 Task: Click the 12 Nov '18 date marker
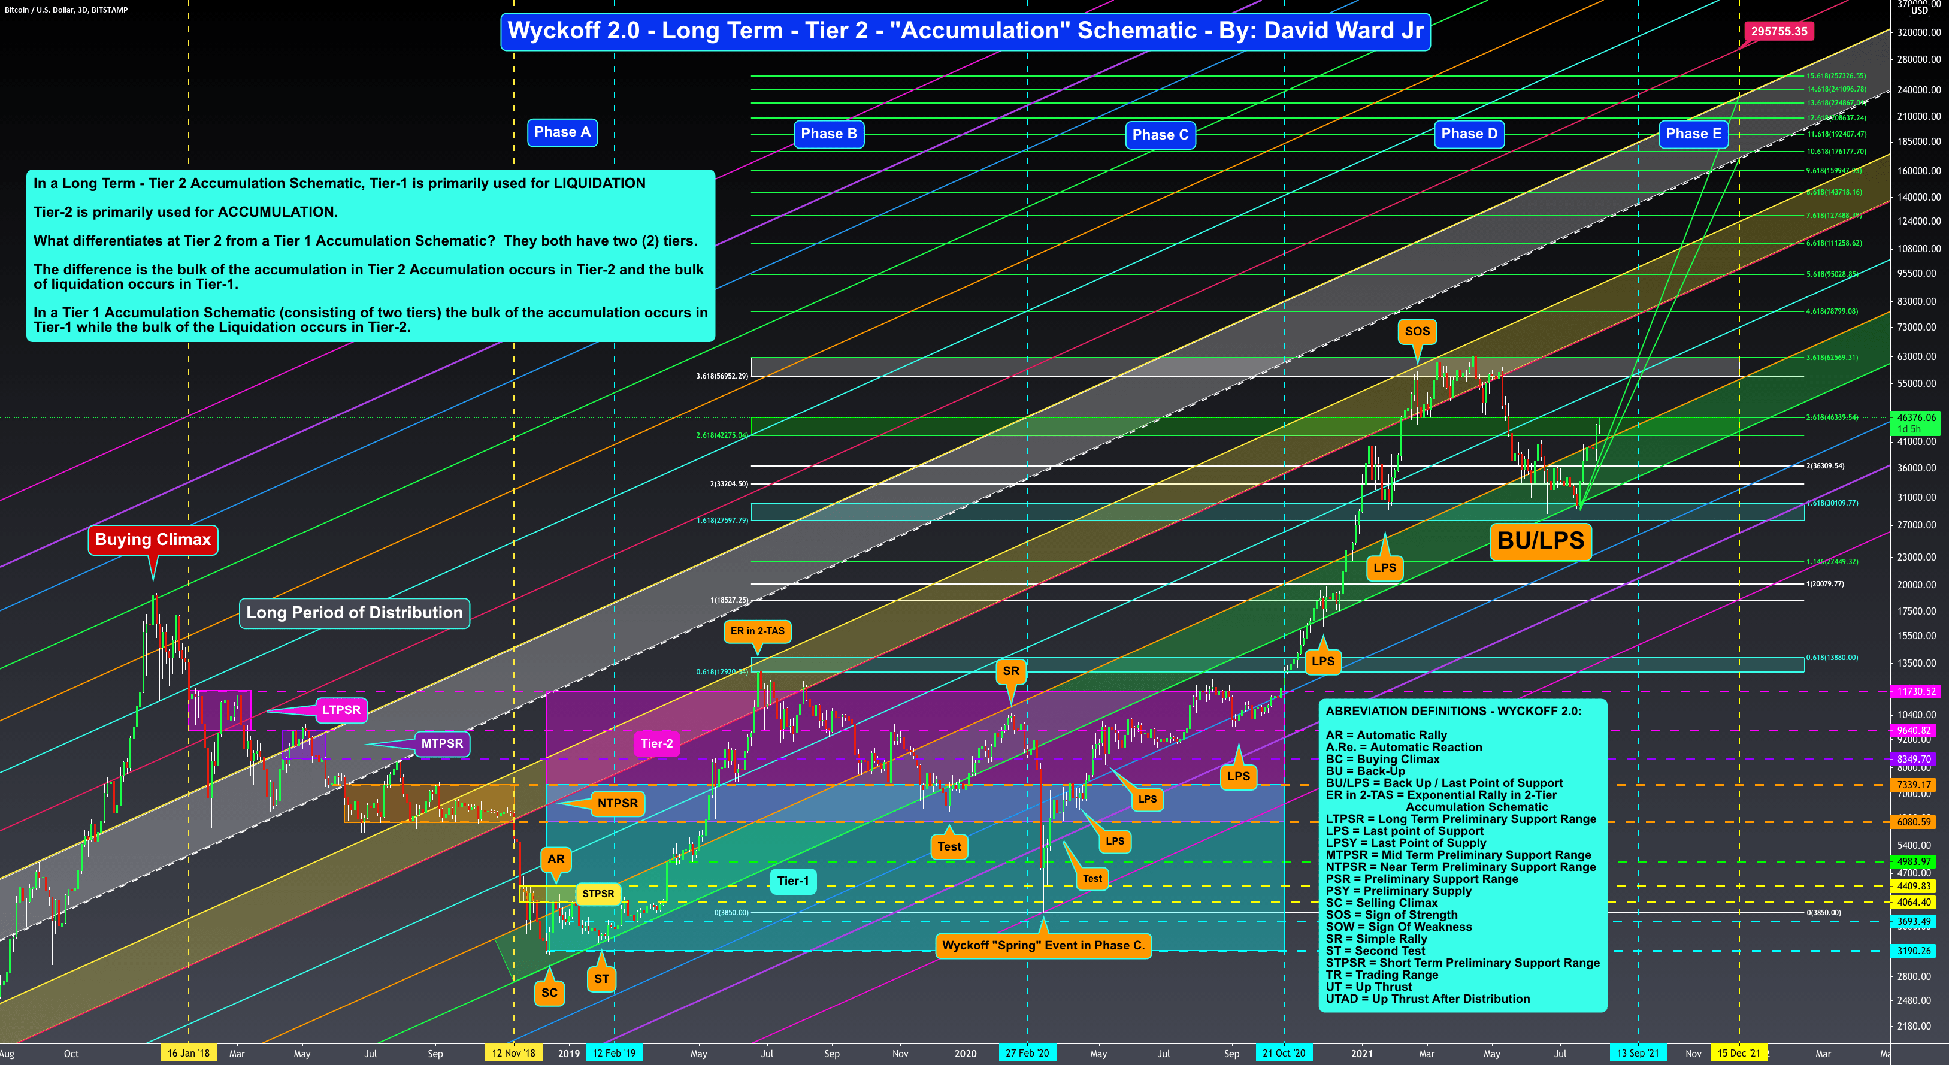pos(514,1053)
